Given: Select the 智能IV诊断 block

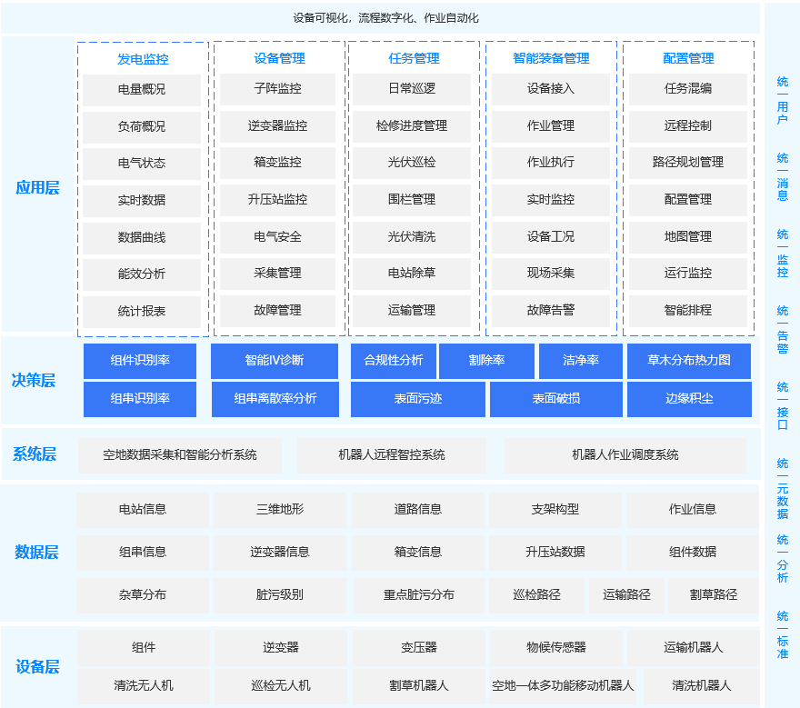Looking at the screenshot, I should click(x=275, y=361).
